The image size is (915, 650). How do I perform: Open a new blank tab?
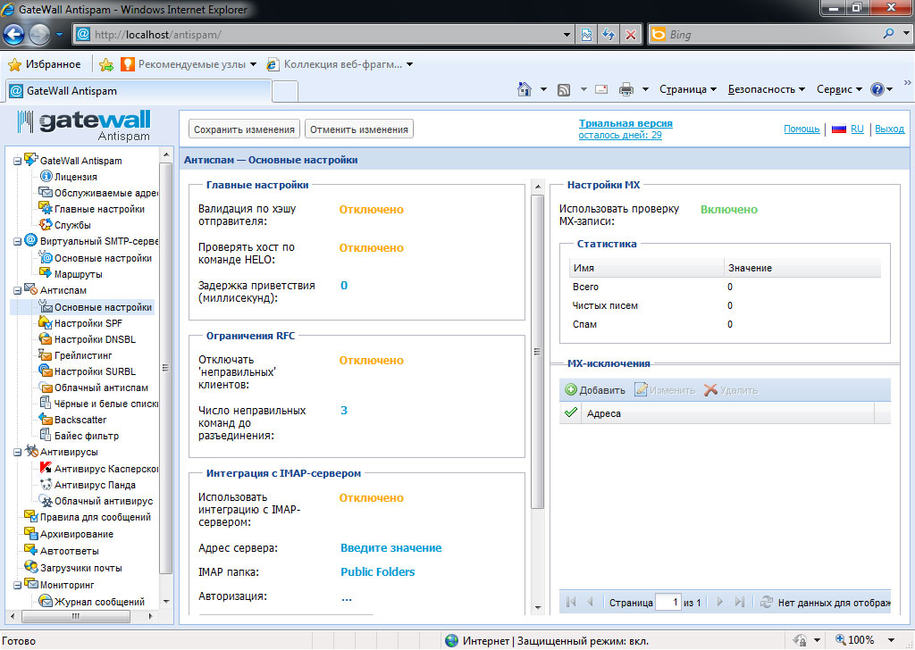[x=285, y=92]
